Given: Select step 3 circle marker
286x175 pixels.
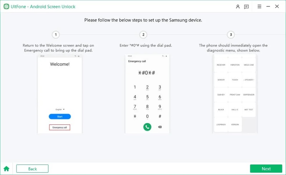Looking at the screenshot, I should point(231,34).
